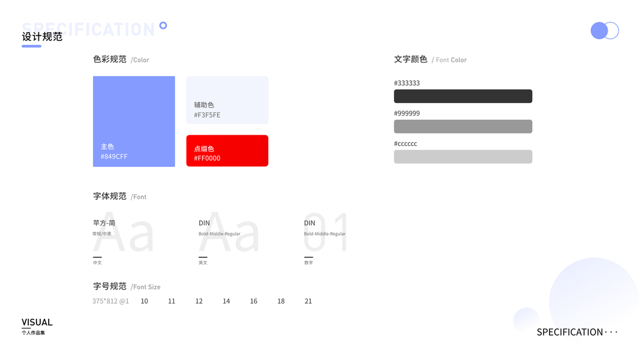The width and height of the screenshot is (640, 359).
Task: Click the 字体规范 /Font section heading
Action: click(x=119, y=196)
